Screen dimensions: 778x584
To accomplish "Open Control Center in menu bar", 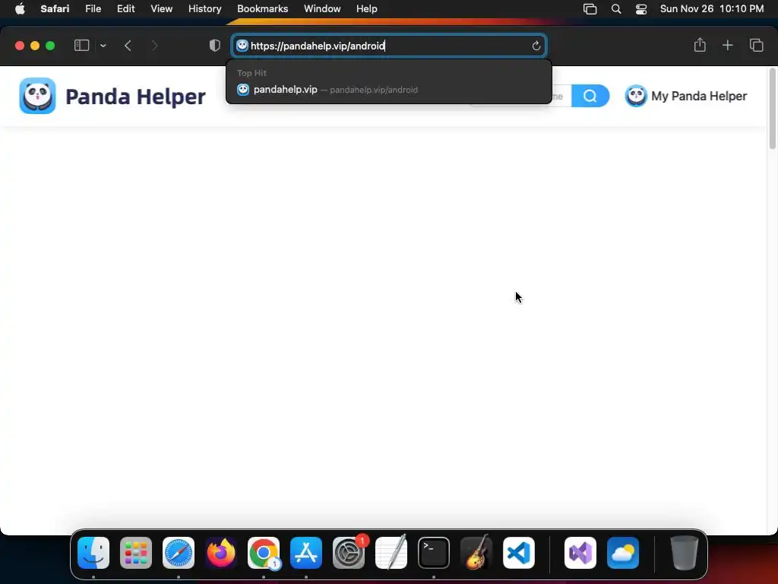I will pos(641,9).
